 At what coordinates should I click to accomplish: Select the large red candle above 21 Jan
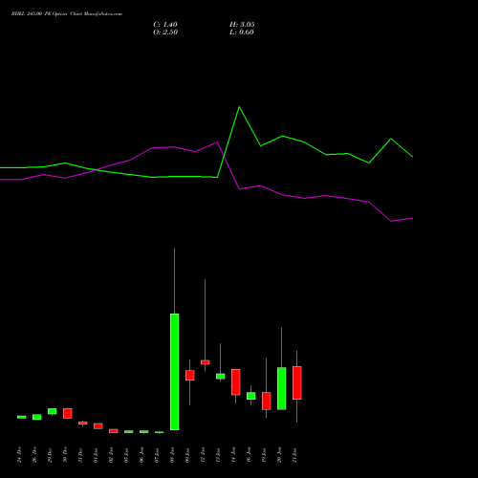pos(296,382)
